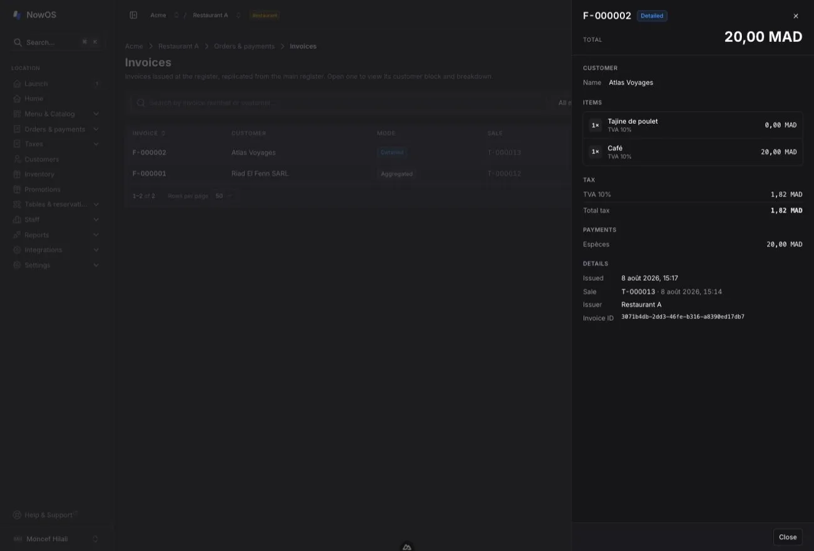This screenshot has height=551, width=814.
Task: Open the Rows per page dropdown
Action: pyautogui.click(x=223, y=196)
